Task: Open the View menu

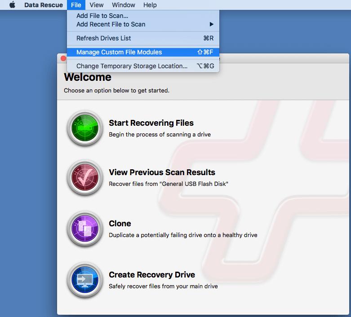Action: coord(97,5)
